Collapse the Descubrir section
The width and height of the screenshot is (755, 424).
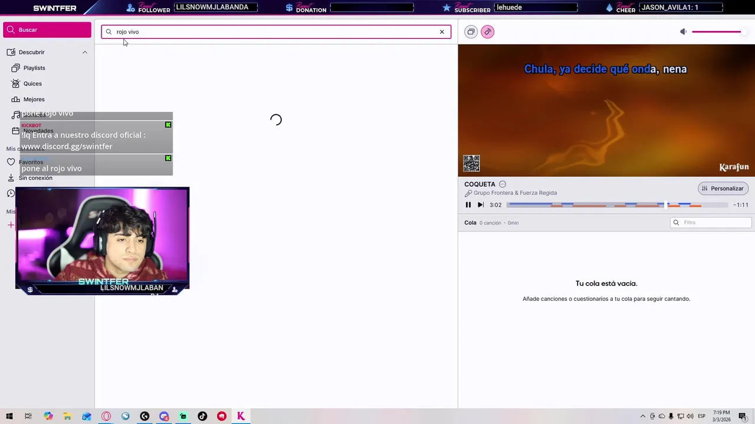tap(84, 52)
